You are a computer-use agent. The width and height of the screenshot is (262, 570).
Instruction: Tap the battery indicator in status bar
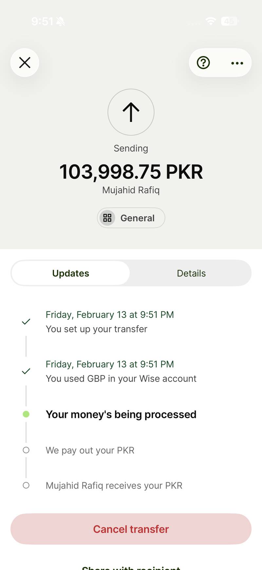tap(230, 21)
